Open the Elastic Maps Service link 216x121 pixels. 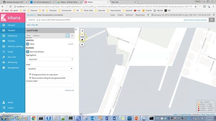coord(208,114)
